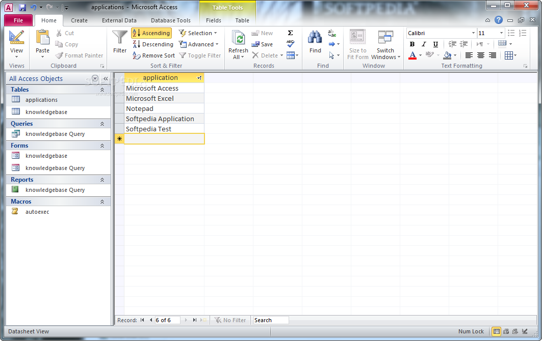The image size is (542, 341).
Task: Collapse the Forms group
Action: pos(102,146)
